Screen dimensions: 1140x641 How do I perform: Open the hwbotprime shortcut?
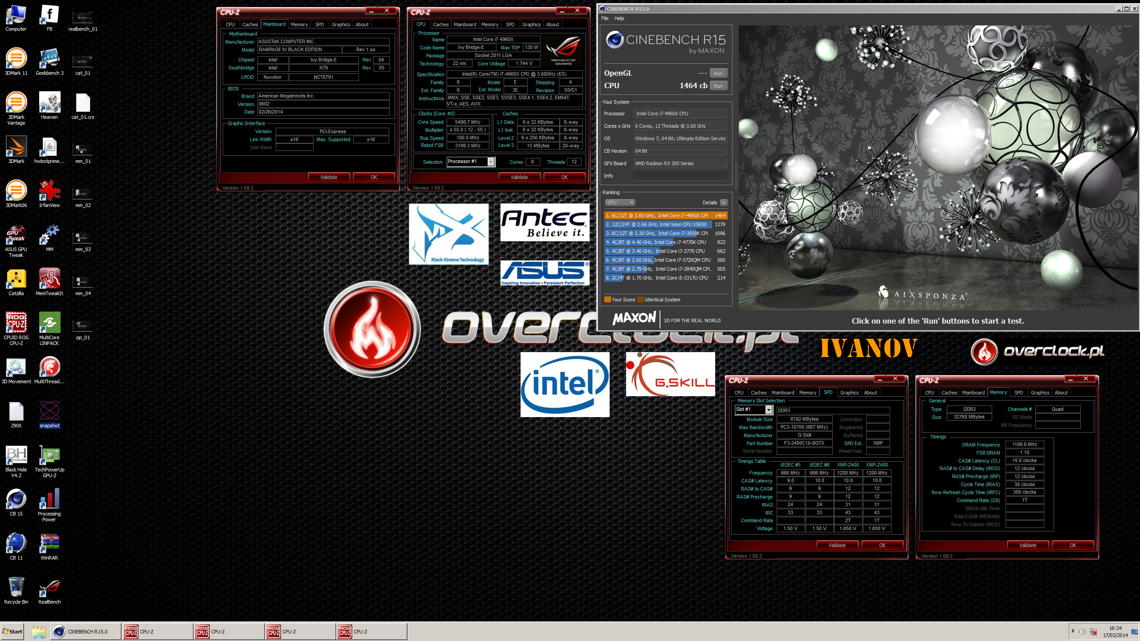pyautogui.click(x=49, y=150)
